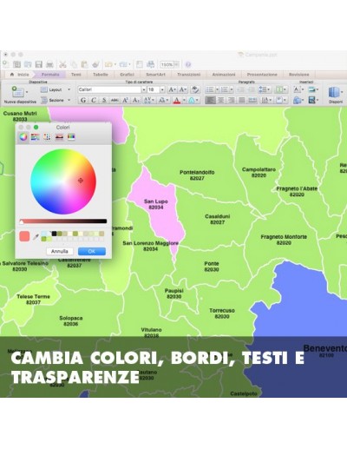Image resolution: width=347 pixels, height=449 pixels.
Task: Open the bullet list dropdown
Action: (x=217, y=89)
